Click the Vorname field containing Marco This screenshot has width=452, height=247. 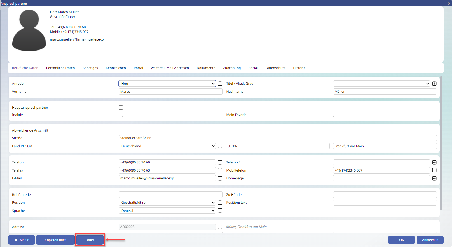pos(170,92)
